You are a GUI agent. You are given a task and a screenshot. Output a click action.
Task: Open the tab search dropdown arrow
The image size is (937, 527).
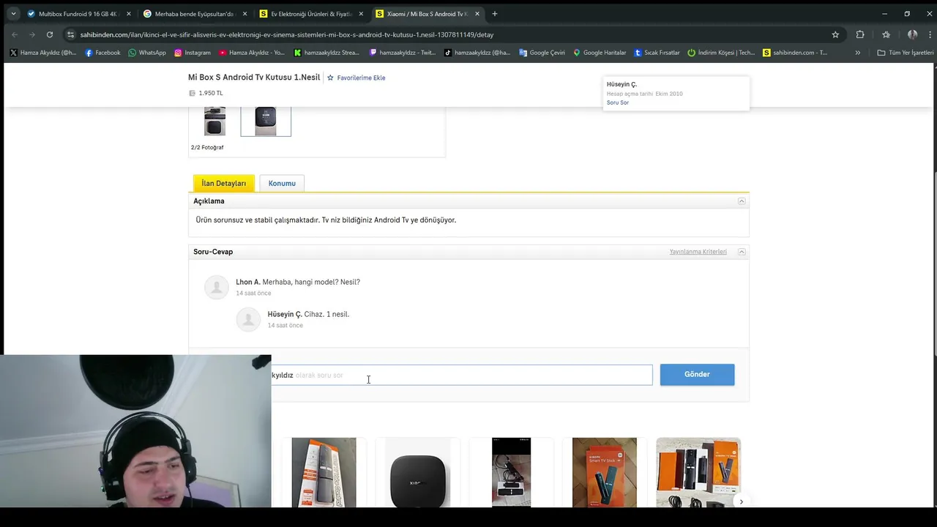pos(13,14)
